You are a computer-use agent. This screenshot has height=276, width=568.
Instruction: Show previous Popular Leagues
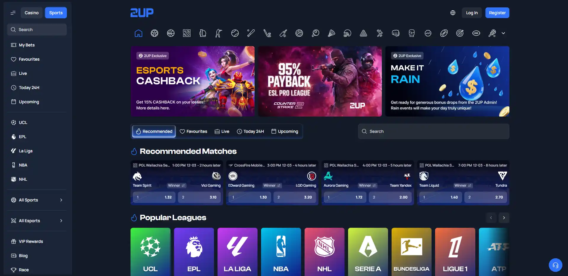point(491,218)
